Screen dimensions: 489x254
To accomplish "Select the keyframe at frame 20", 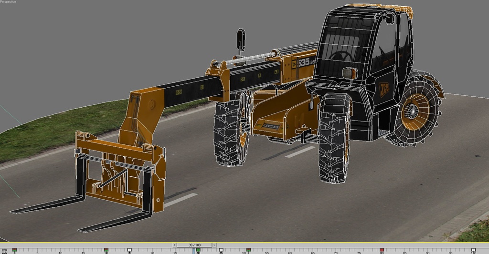I will coord(106,250).
